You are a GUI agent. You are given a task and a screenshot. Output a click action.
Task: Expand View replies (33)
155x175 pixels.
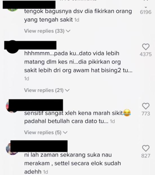coord(47,31)
